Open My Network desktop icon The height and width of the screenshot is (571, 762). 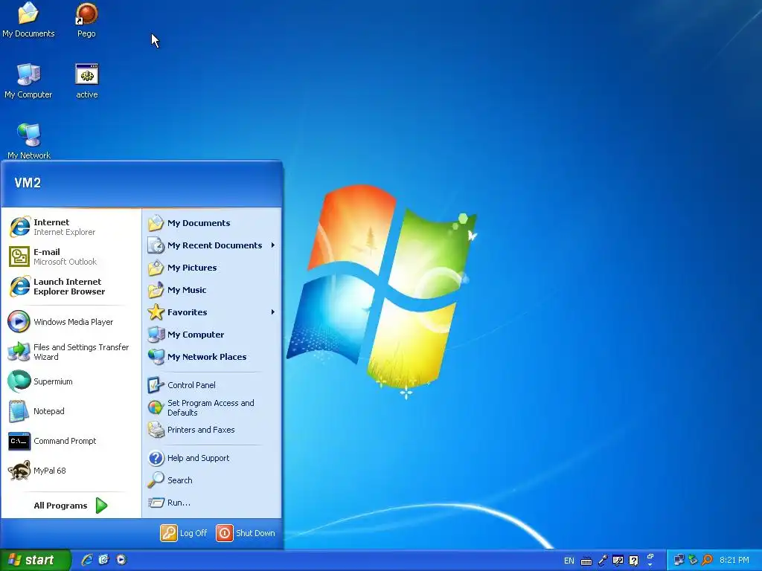[x=29, y=141]
